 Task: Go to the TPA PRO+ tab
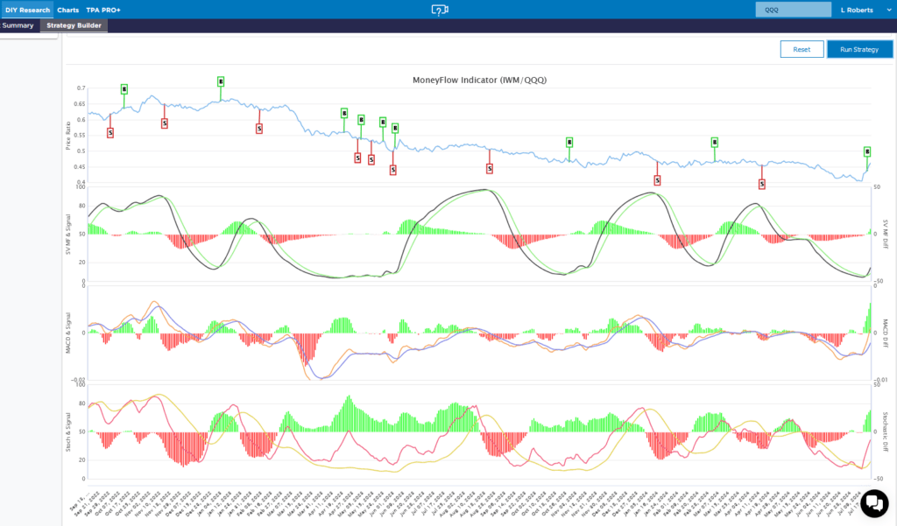(103, 10)
